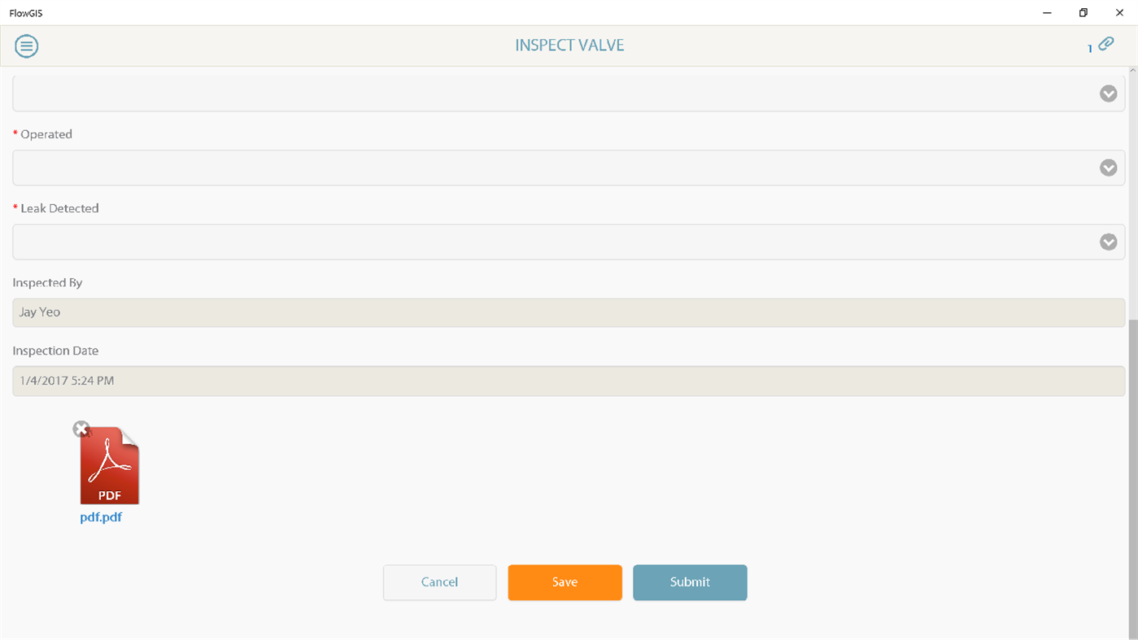
Task: Expand the Operated dropdown arrow
Action: tap(1108, 168)
